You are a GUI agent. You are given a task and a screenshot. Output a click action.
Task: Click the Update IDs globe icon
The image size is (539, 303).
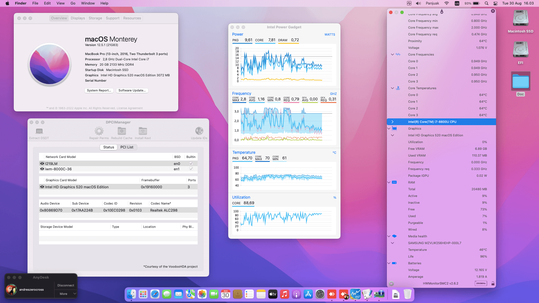point(199,131)
